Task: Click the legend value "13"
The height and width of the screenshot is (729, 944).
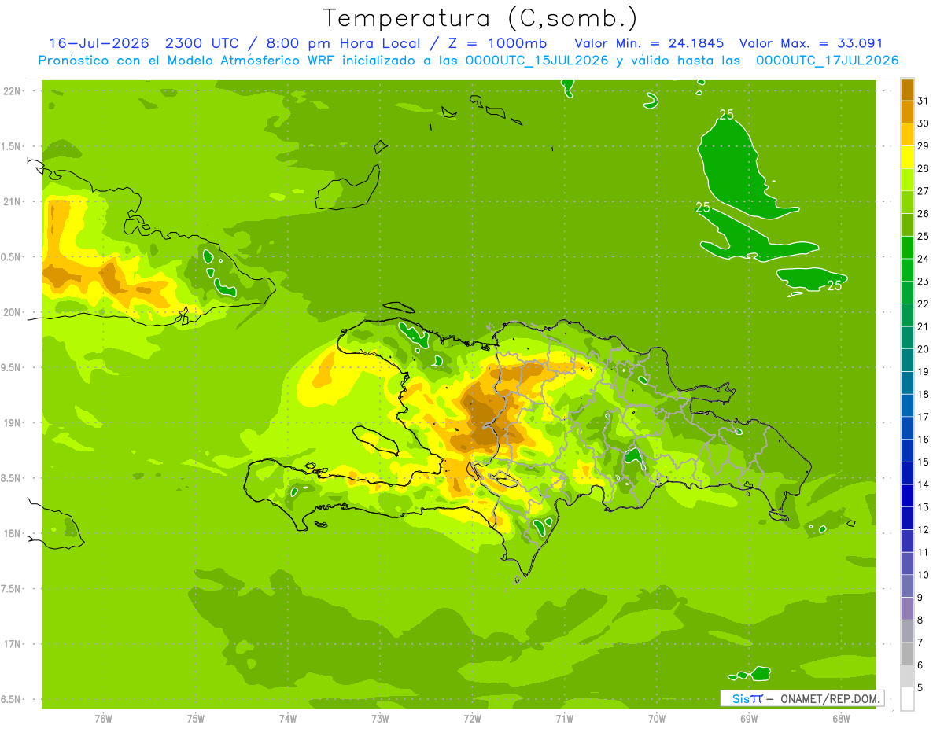Action: pos(924,507)
